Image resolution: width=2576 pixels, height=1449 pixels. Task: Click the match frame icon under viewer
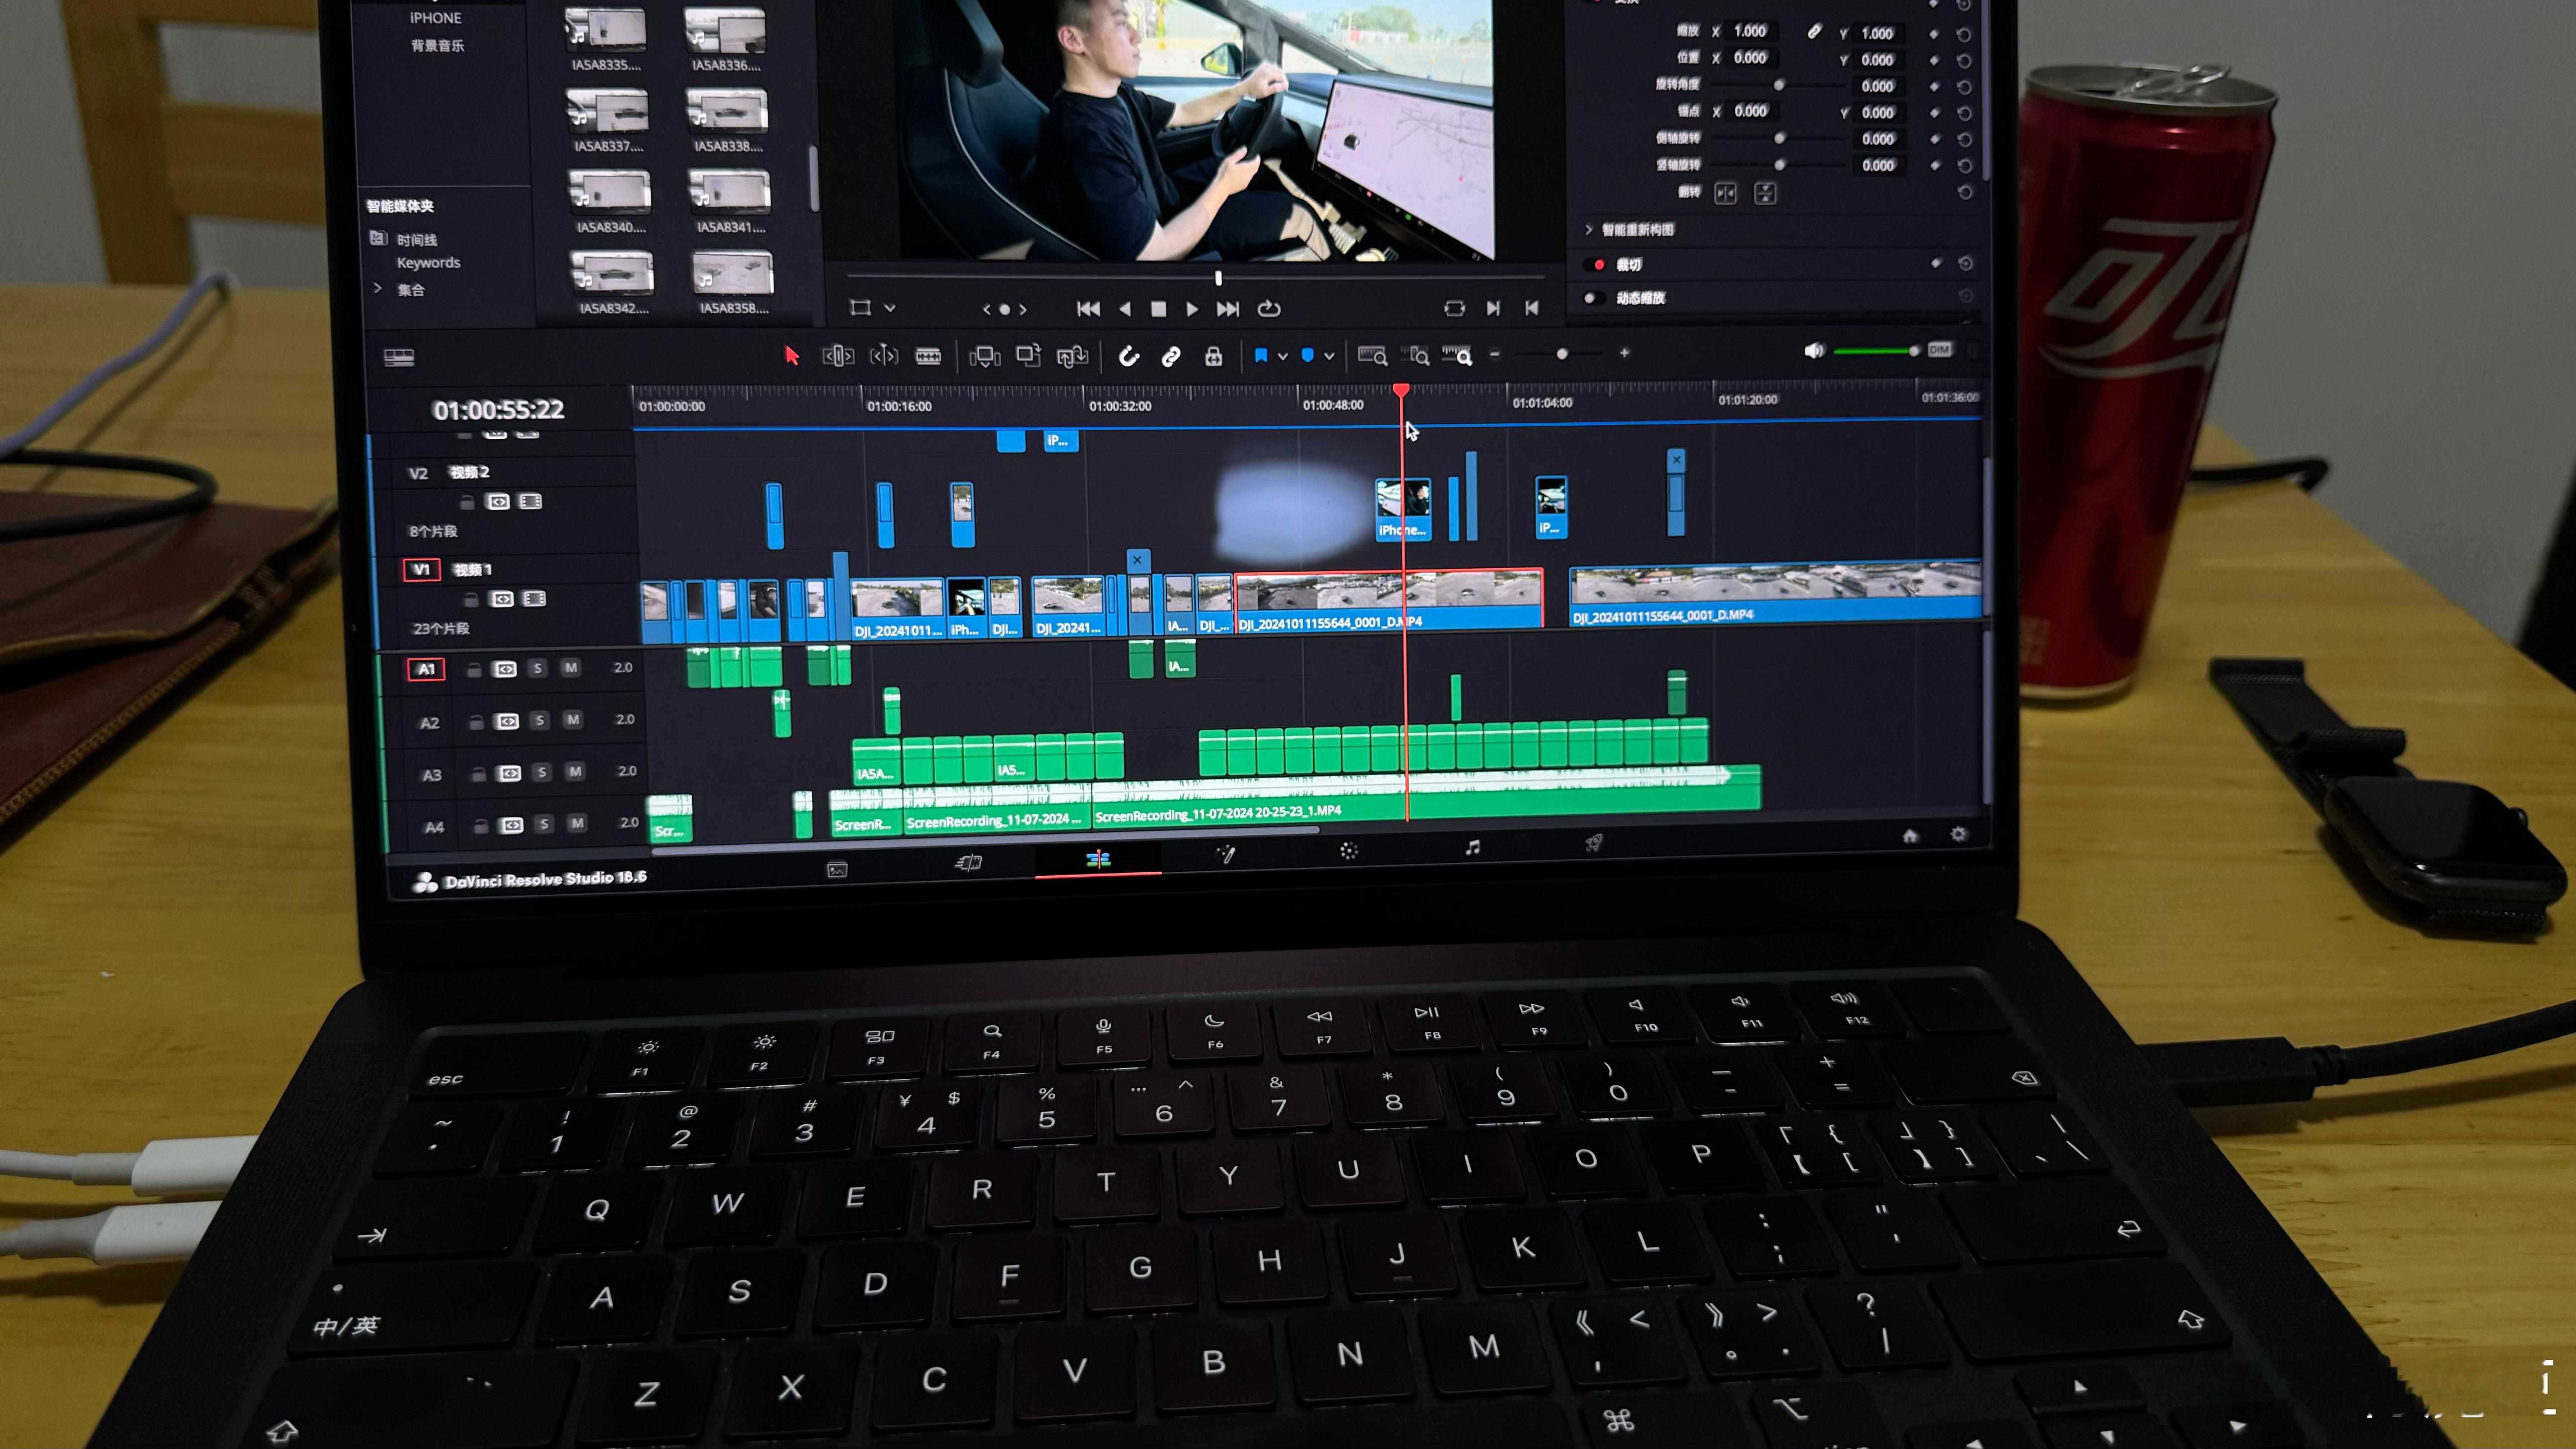click(1455, 309)
